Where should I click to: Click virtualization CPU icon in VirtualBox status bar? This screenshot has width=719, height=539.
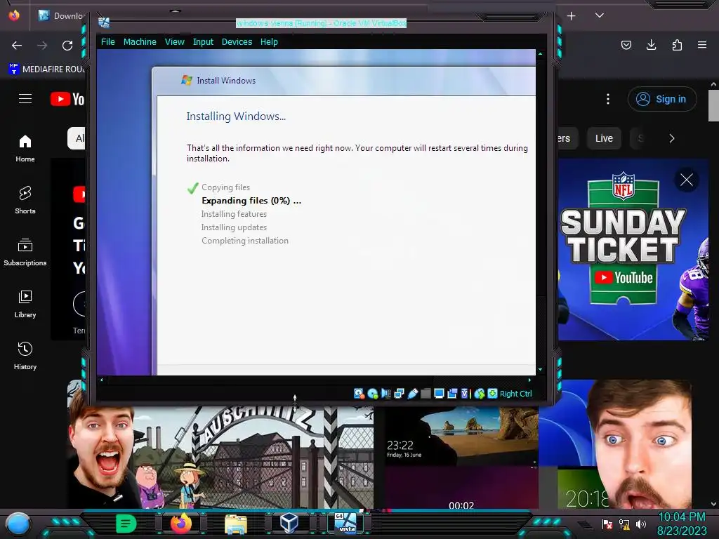(x=466, y=393)
